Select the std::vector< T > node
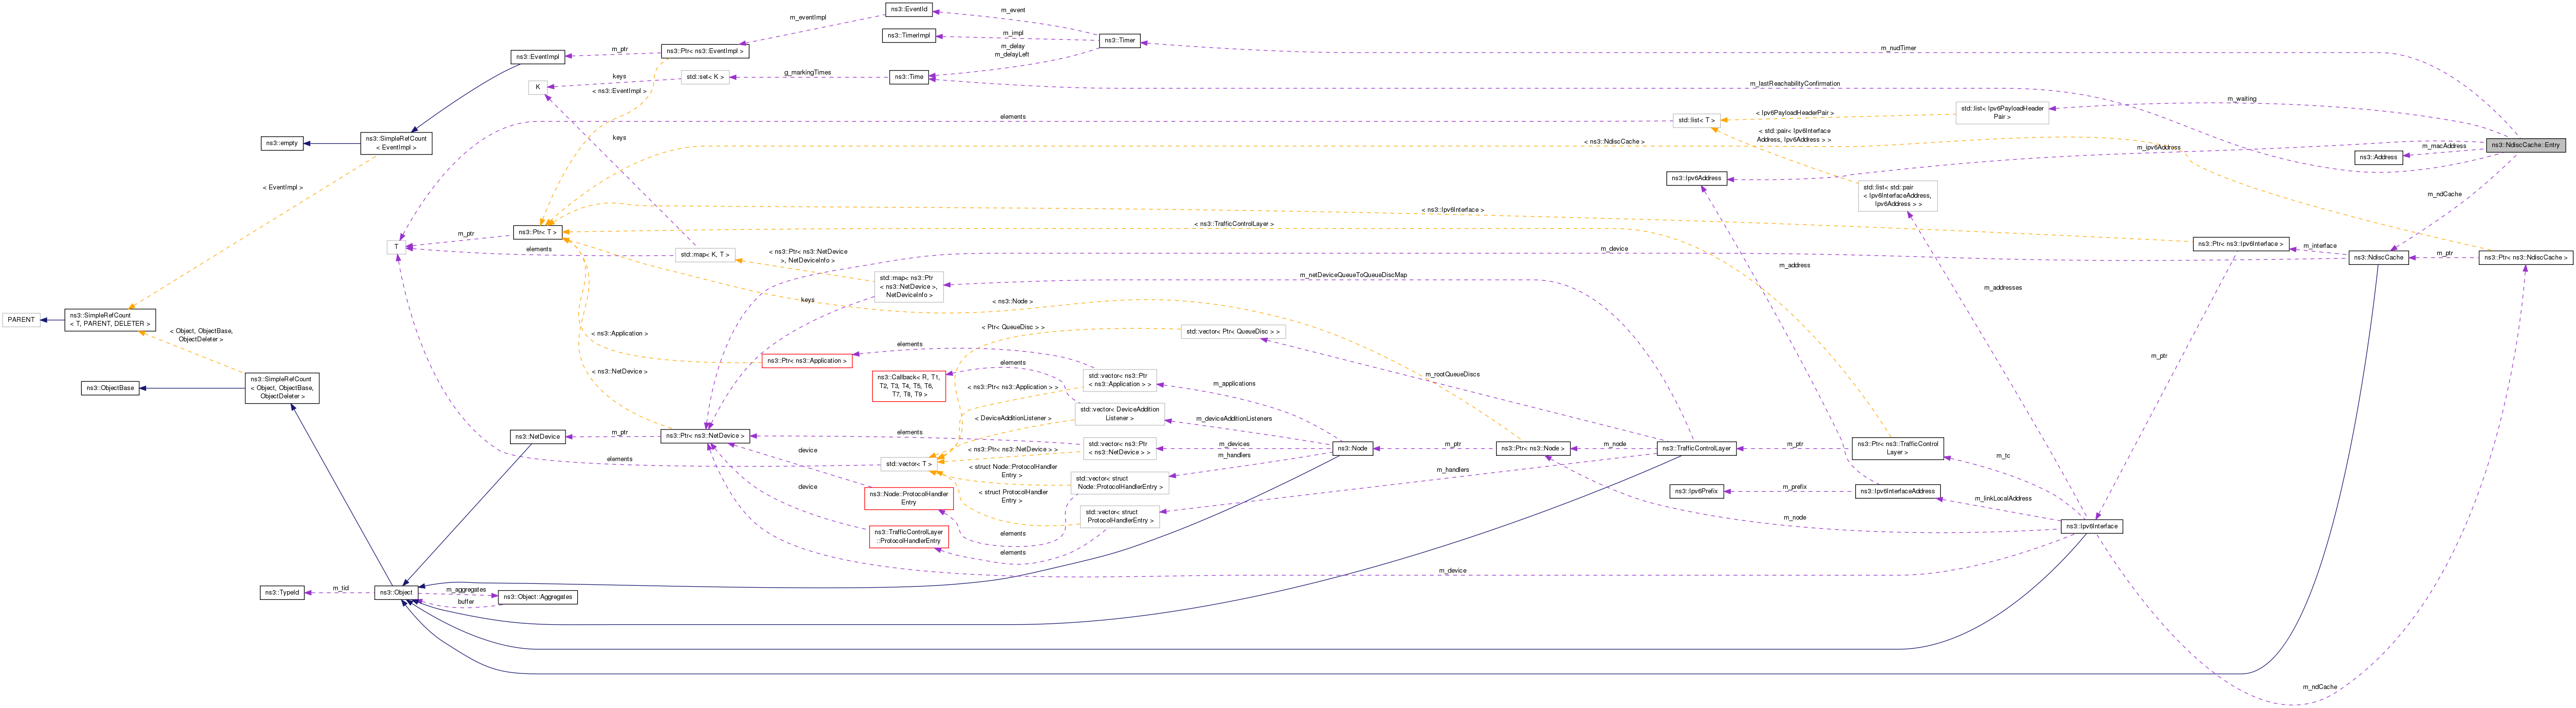The image size is (2576, 708). click(908, 463)
